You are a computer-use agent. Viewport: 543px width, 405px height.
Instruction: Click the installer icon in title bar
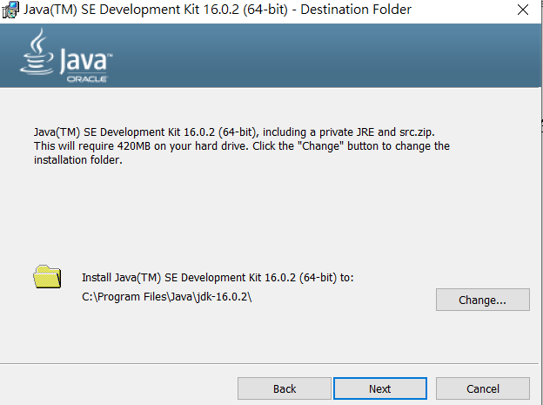tap(10, 10)
